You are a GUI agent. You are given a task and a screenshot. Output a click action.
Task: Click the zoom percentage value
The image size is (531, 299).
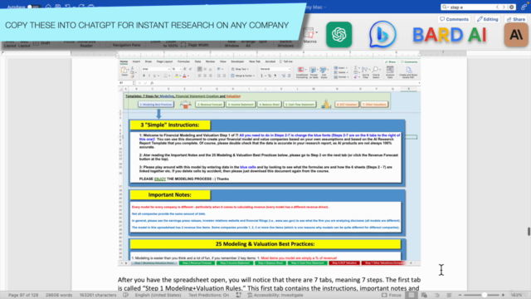click(x=516, y=295)
